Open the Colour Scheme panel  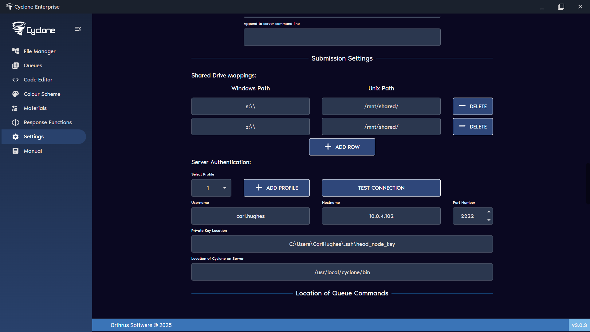[42, 94]
